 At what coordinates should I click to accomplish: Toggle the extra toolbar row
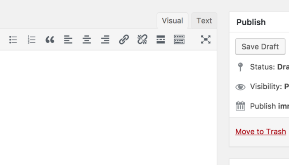[179, 40]
